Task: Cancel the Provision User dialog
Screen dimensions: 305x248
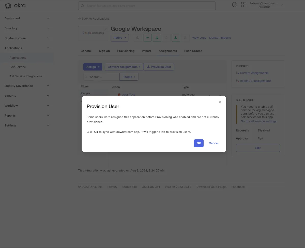Action: 213,143
